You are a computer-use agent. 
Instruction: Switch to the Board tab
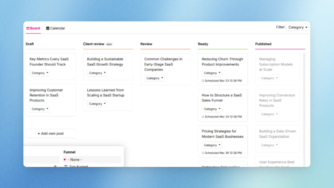[x=33, y=28]
